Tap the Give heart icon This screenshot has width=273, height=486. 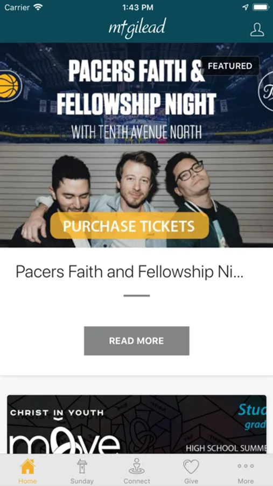pos(191,467)
